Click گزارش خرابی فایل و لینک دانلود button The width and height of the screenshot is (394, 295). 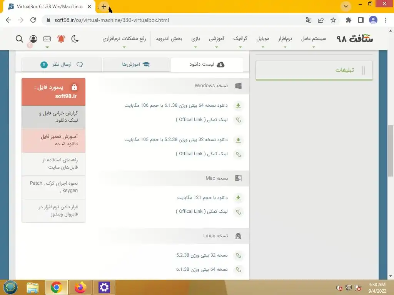(53, 117)
